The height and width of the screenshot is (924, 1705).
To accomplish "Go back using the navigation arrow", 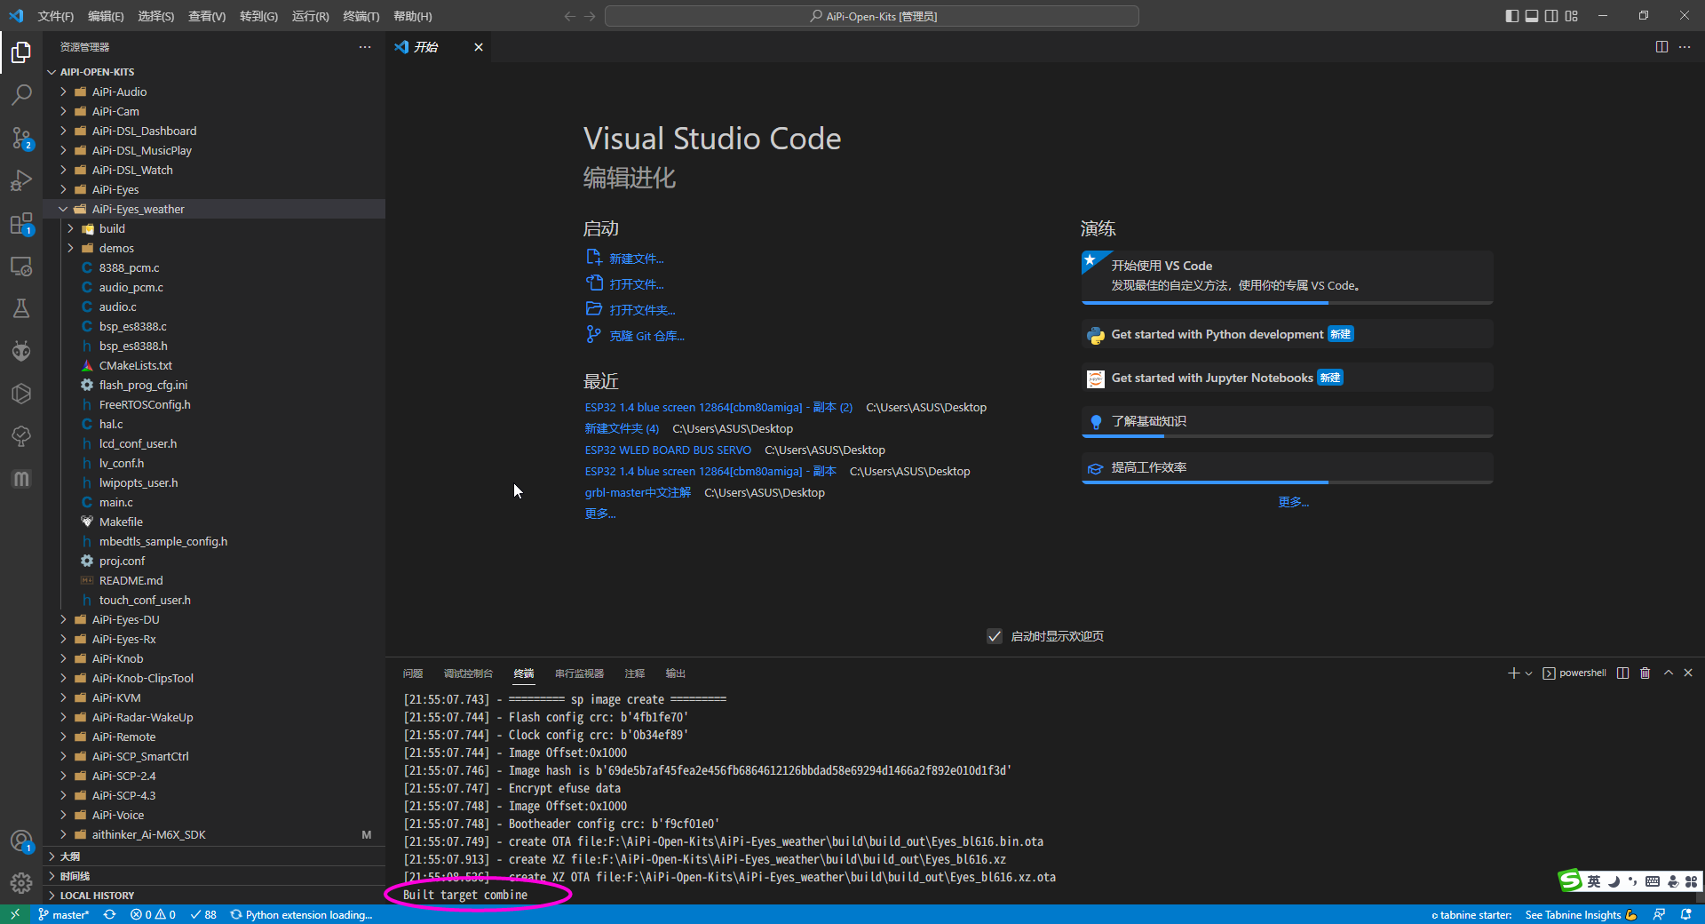I will coord(569,16).
